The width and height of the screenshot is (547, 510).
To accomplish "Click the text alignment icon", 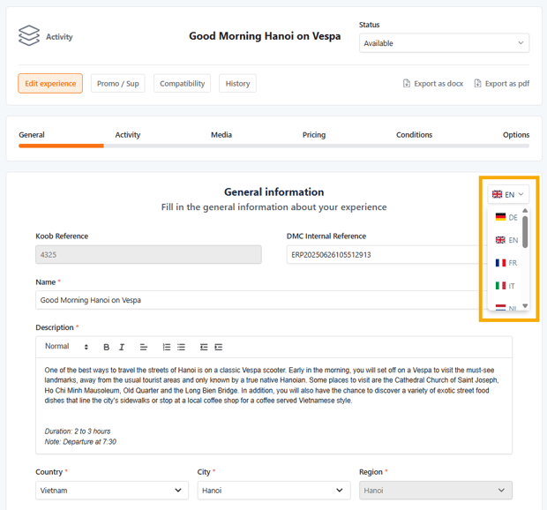I will click(x=144, y=348).
